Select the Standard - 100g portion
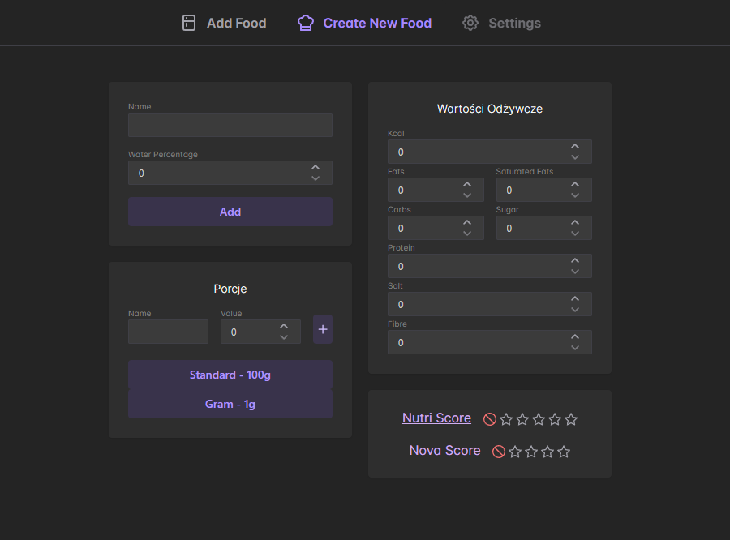 click(x=230, y=375)
